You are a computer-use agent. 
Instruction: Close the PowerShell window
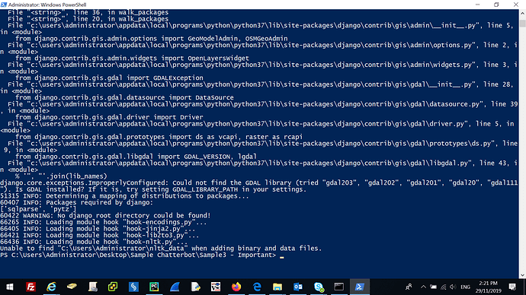tap(516, 5)
